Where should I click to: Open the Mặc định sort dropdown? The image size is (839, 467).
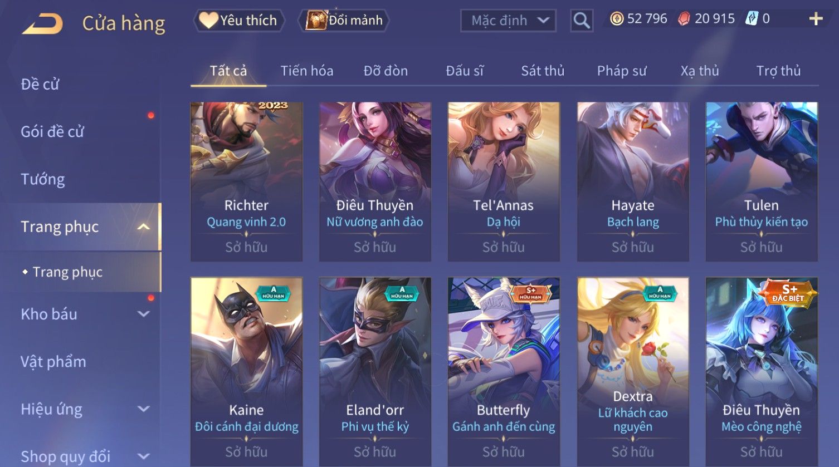coord(508,21)
